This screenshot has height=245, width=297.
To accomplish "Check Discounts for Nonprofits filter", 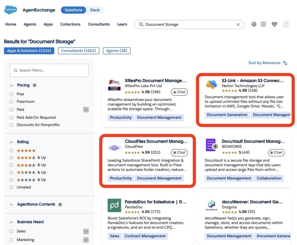I will [x=11, y=125].
